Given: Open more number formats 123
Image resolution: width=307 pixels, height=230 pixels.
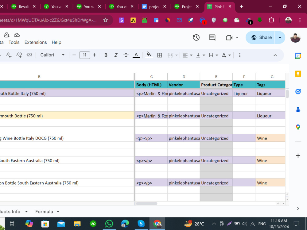Looking at the screenshot, I should [x=29, y=55].
